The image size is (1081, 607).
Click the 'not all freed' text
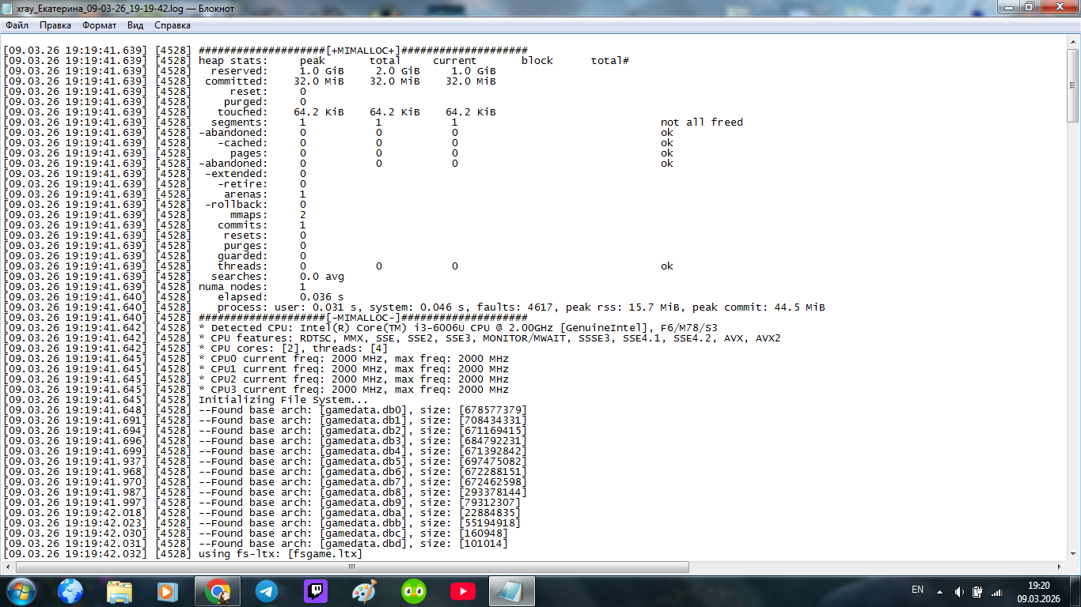click(x=702, y=122)
